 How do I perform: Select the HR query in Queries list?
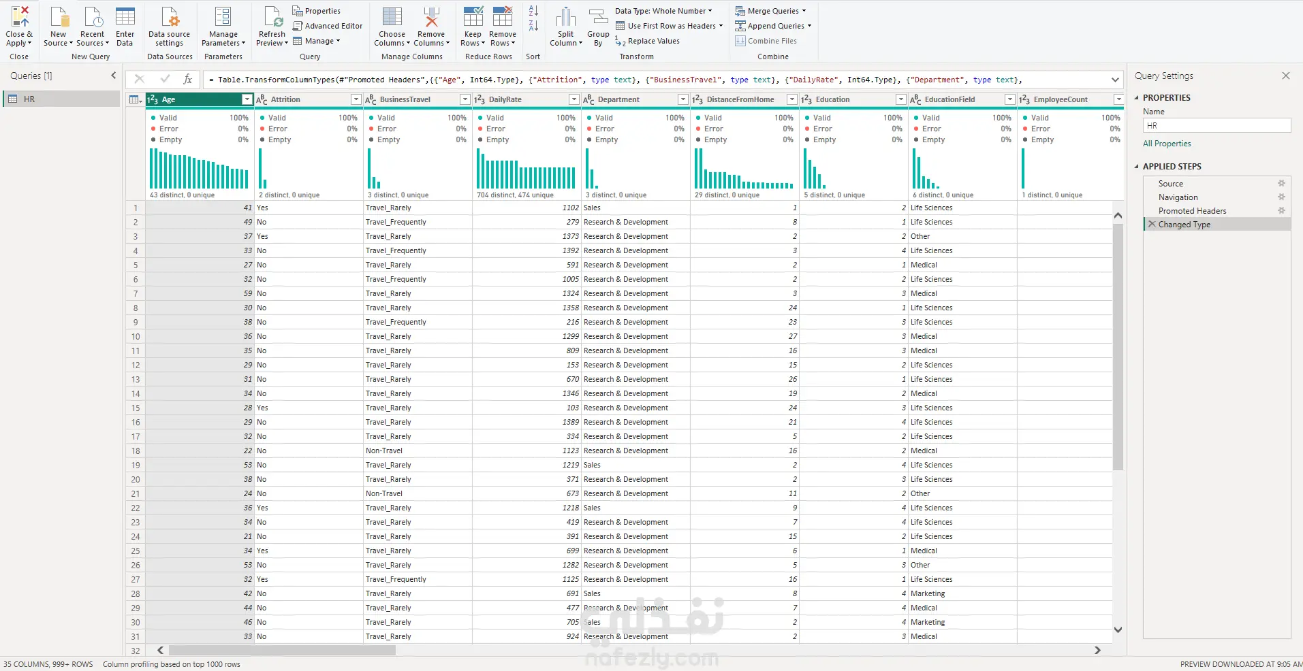click(61, 99)
